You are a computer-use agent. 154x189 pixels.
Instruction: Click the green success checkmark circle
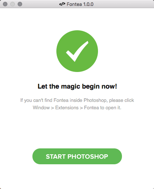pos(77,51)
